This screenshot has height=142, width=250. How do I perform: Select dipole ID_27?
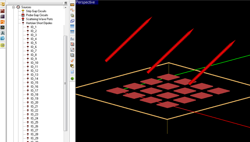point(34,130)
